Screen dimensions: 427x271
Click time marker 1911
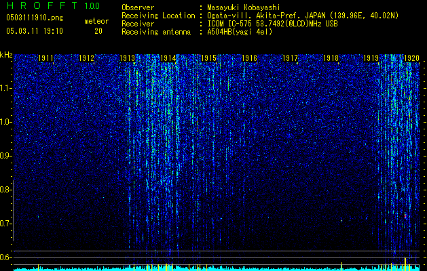click(x=45, y=58)
